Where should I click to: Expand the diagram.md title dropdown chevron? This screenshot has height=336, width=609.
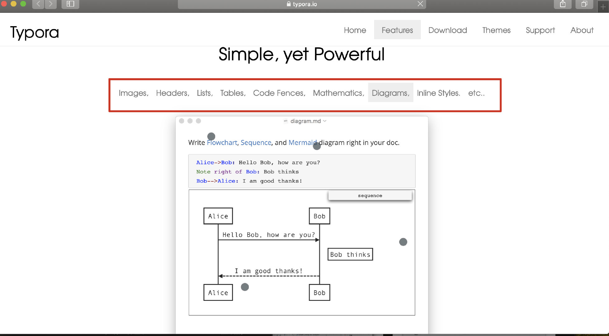click(325, 121)
